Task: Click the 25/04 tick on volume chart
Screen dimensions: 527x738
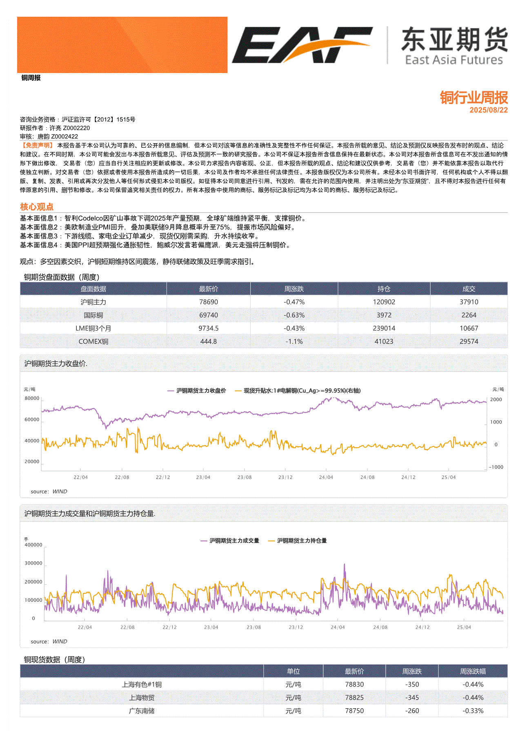Action: [x=464, y=627]
